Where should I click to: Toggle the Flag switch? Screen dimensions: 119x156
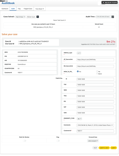(x=58, y=141)
